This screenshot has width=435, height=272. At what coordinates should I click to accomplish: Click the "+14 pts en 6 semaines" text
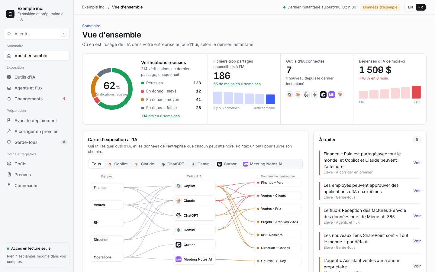click(x=160, y=116)
